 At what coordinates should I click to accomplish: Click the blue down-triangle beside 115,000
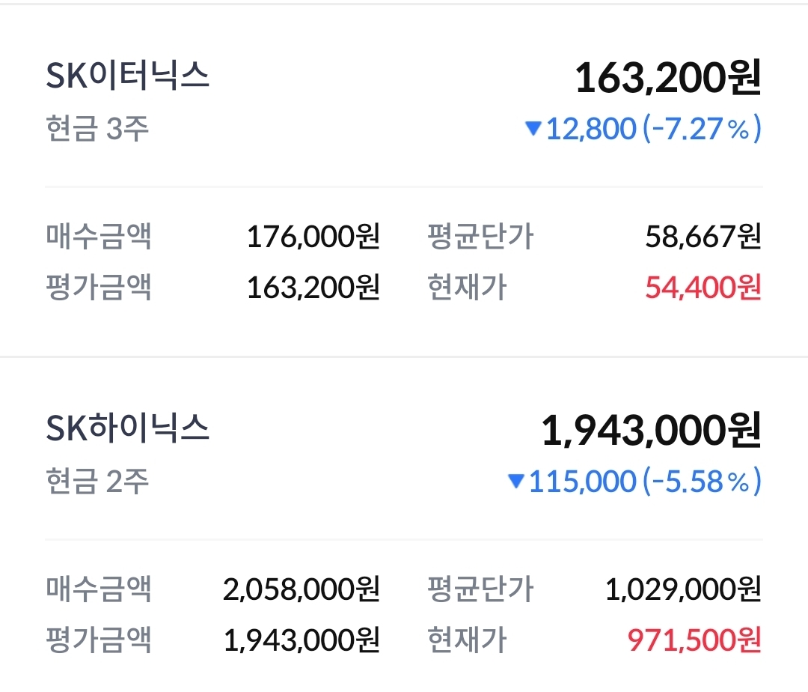pyautogui.click(x=515, y=482)
